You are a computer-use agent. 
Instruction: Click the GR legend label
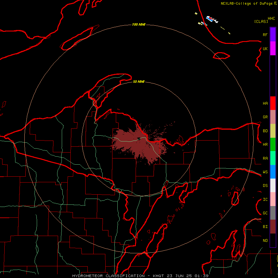tap(265, 117)
